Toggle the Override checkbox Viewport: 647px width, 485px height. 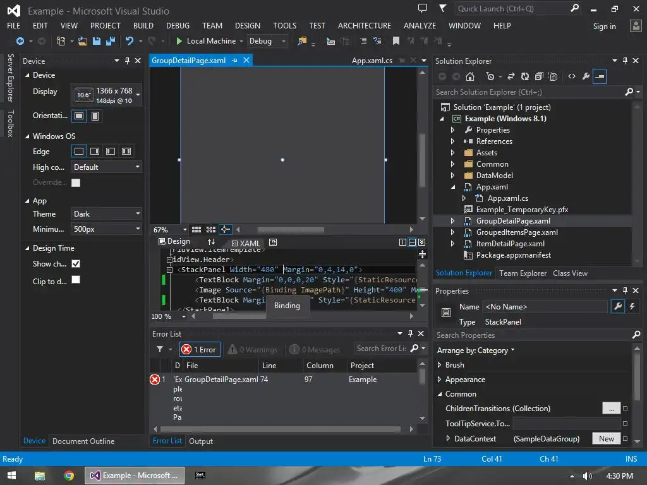click(x=76, y=183)
